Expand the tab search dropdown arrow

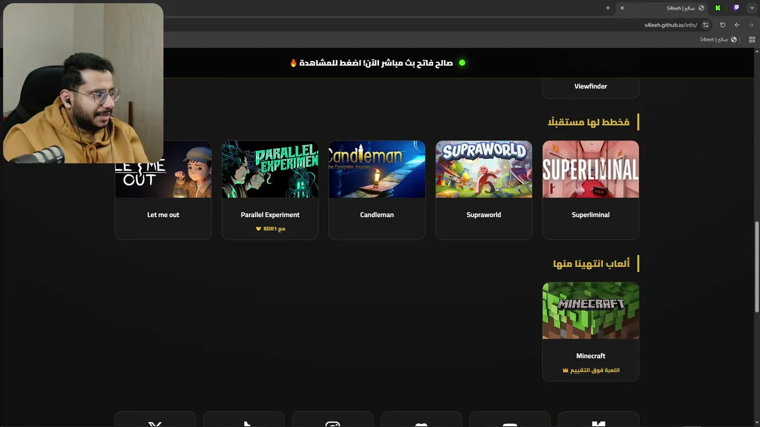pos(752,8)
